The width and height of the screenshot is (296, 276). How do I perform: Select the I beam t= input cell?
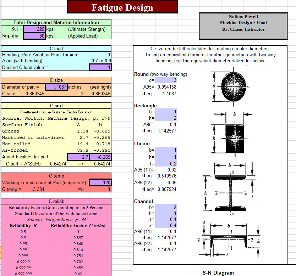166,163
